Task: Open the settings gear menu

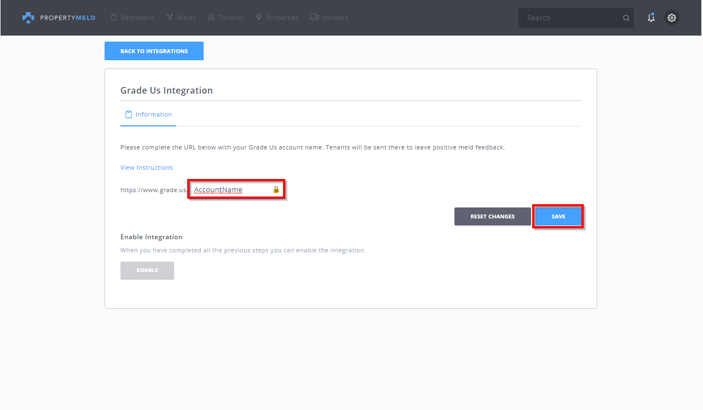Action: click(672, 18)
